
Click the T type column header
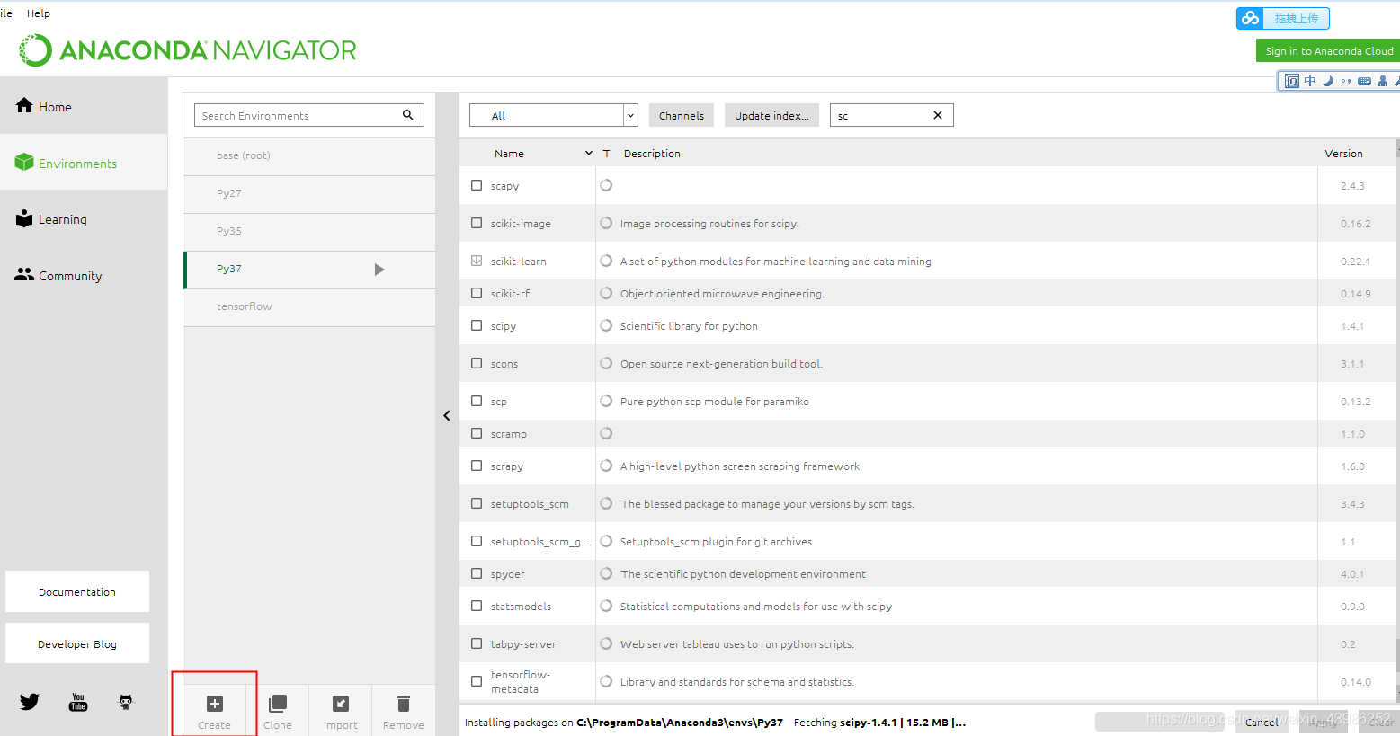click(607, 154)
